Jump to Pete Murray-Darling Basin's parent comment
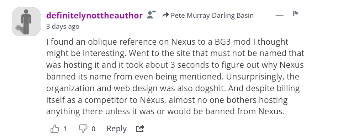354x137 pixels. 212,15
